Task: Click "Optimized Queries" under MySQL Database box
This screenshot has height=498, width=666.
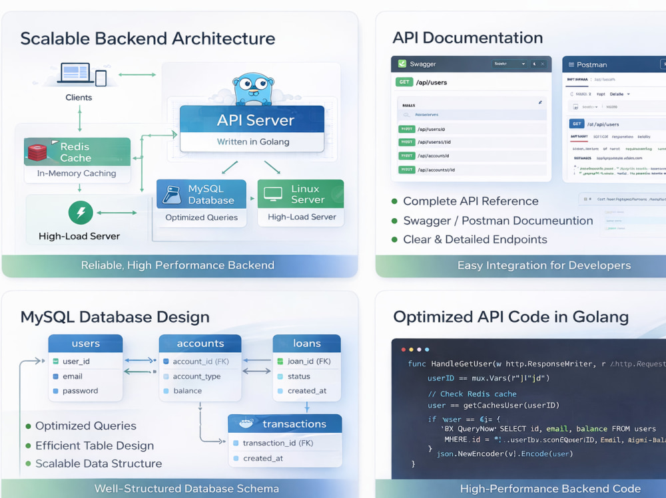Action: click(x=201, y=217)
